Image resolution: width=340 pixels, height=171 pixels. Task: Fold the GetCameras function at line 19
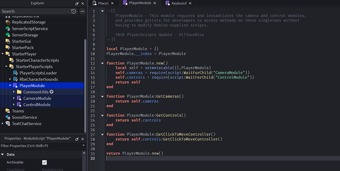pos(102,97)
